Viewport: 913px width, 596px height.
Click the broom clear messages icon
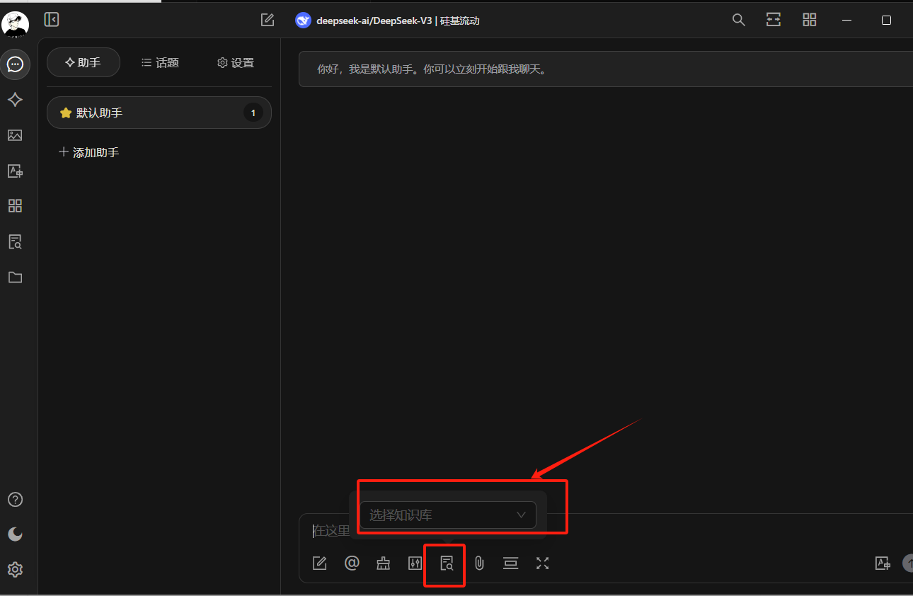(384, 563)
